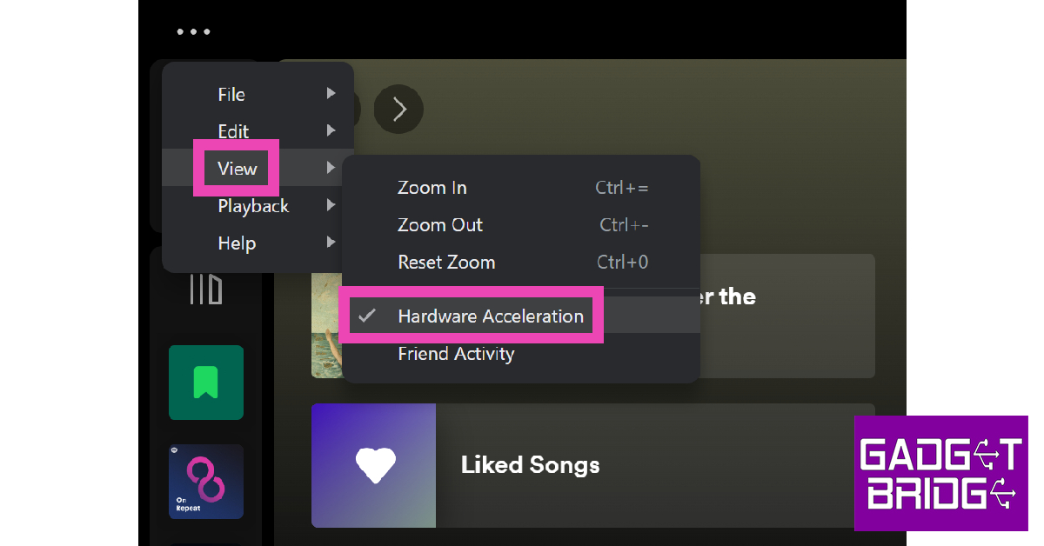Expand the Help submenu arrow
This screenshot has height=546, width=1044.
[331, 243]
